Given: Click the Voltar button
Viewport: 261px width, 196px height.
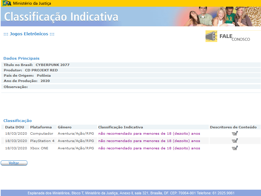Looking at the screenshot, I should (14, 163).
